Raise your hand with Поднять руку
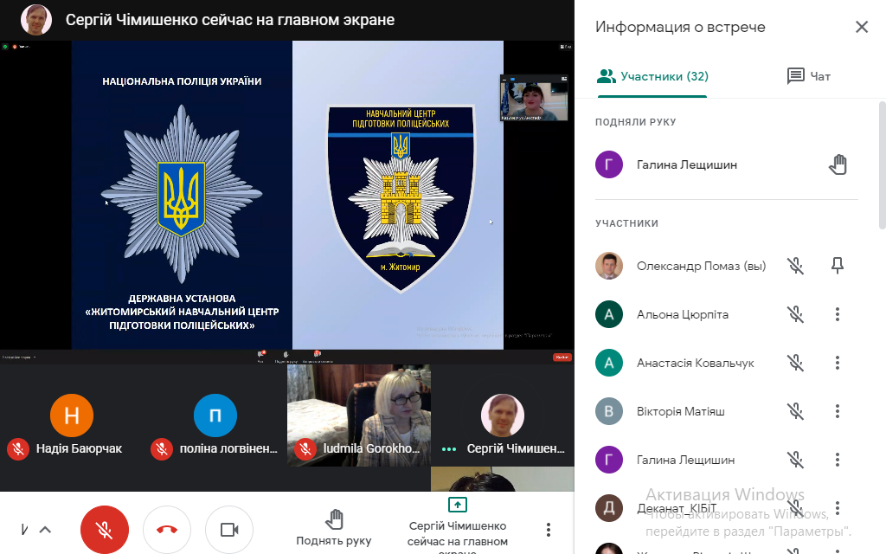The width and height of the screenshot is (886, 554). point(334,529)
